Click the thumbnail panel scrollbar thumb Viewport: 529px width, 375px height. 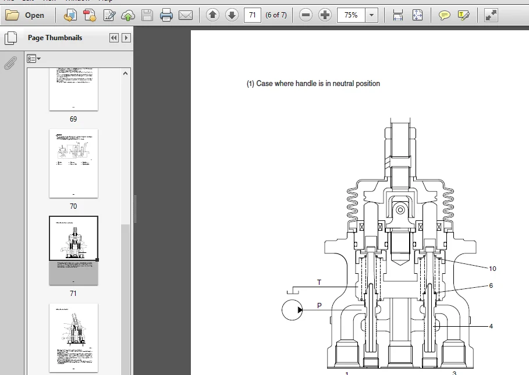coord(126,299)
